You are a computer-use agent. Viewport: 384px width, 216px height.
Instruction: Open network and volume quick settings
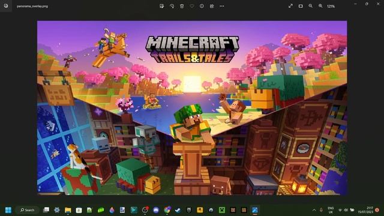click(346, 210)
